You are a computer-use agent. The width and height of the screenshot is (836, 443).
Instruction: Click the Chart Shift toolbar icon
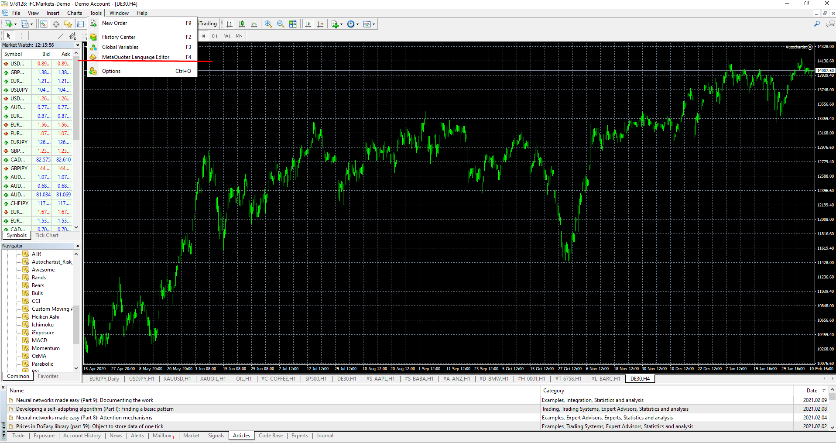321,24
